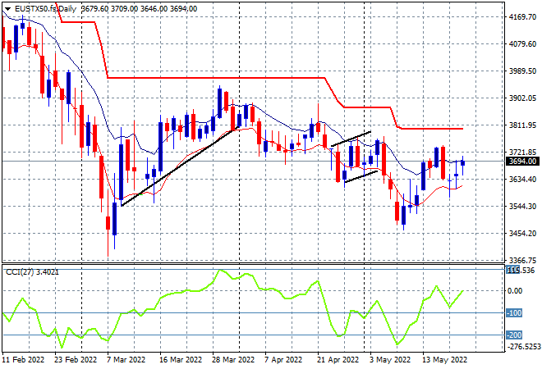542x369 pixels.
Task: Click the 3811.95 price axis label
Action: [x=522, y=125]
